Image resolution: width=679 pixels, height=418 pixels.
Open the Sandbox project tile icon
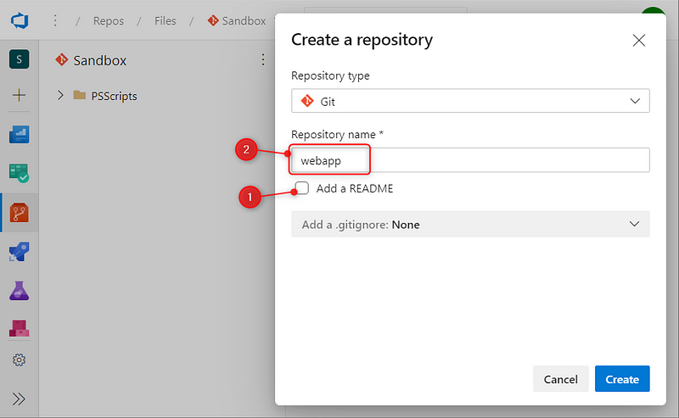pyautogui.click(x=20, y=59)
